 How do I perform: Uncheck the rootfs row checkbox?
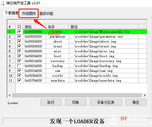coord(19,76)
